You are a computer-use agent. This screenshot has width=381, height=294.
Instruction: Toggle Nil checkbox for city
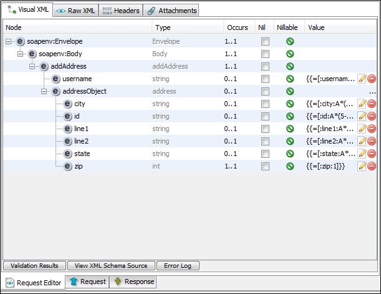coord(265,104)
